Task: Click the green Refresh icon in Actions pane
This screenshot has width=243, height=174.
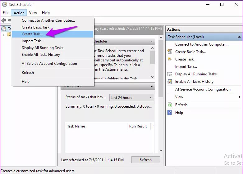Action: tap(170, 105)
